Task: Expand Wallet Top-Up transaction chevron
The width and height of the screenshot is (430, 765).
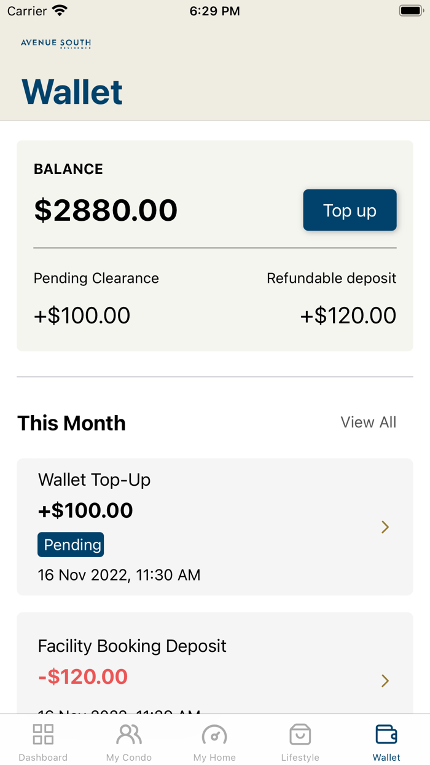Action: coord(385,527)
